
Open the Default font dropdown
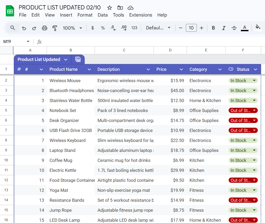(x=158, y=28)
